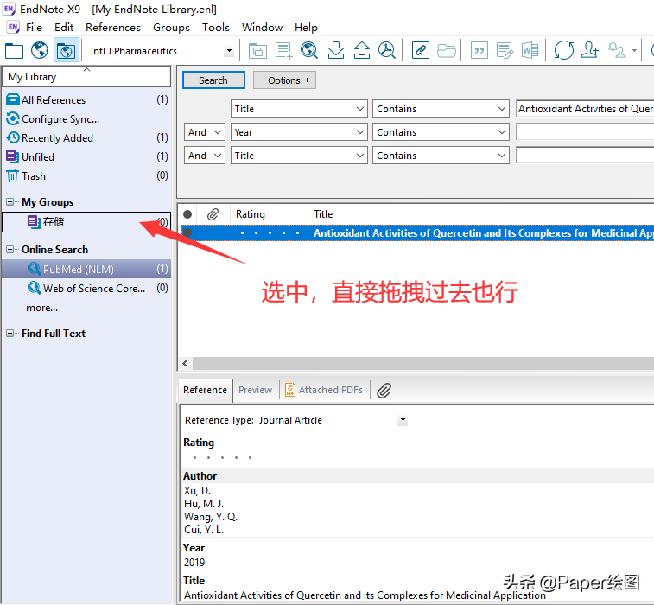This screenshot has height=605, width=654.
Task: Open the Trash group
Action: coord(86,176)
